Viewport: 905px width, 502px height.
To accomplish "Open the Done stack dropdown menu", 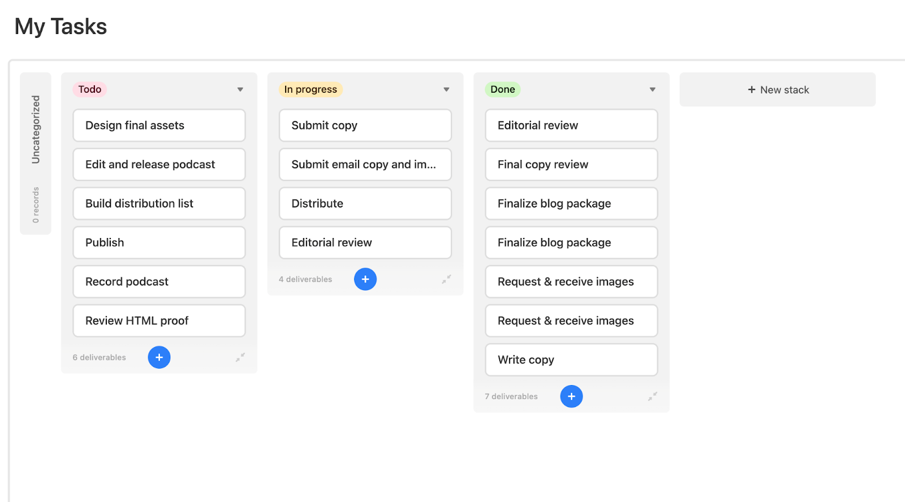I will [653, 89].
